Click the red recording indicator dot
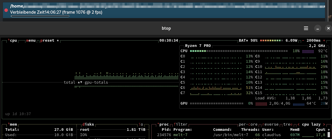The height and width of the screenshot is (139, 332). [x=6, y=10]
